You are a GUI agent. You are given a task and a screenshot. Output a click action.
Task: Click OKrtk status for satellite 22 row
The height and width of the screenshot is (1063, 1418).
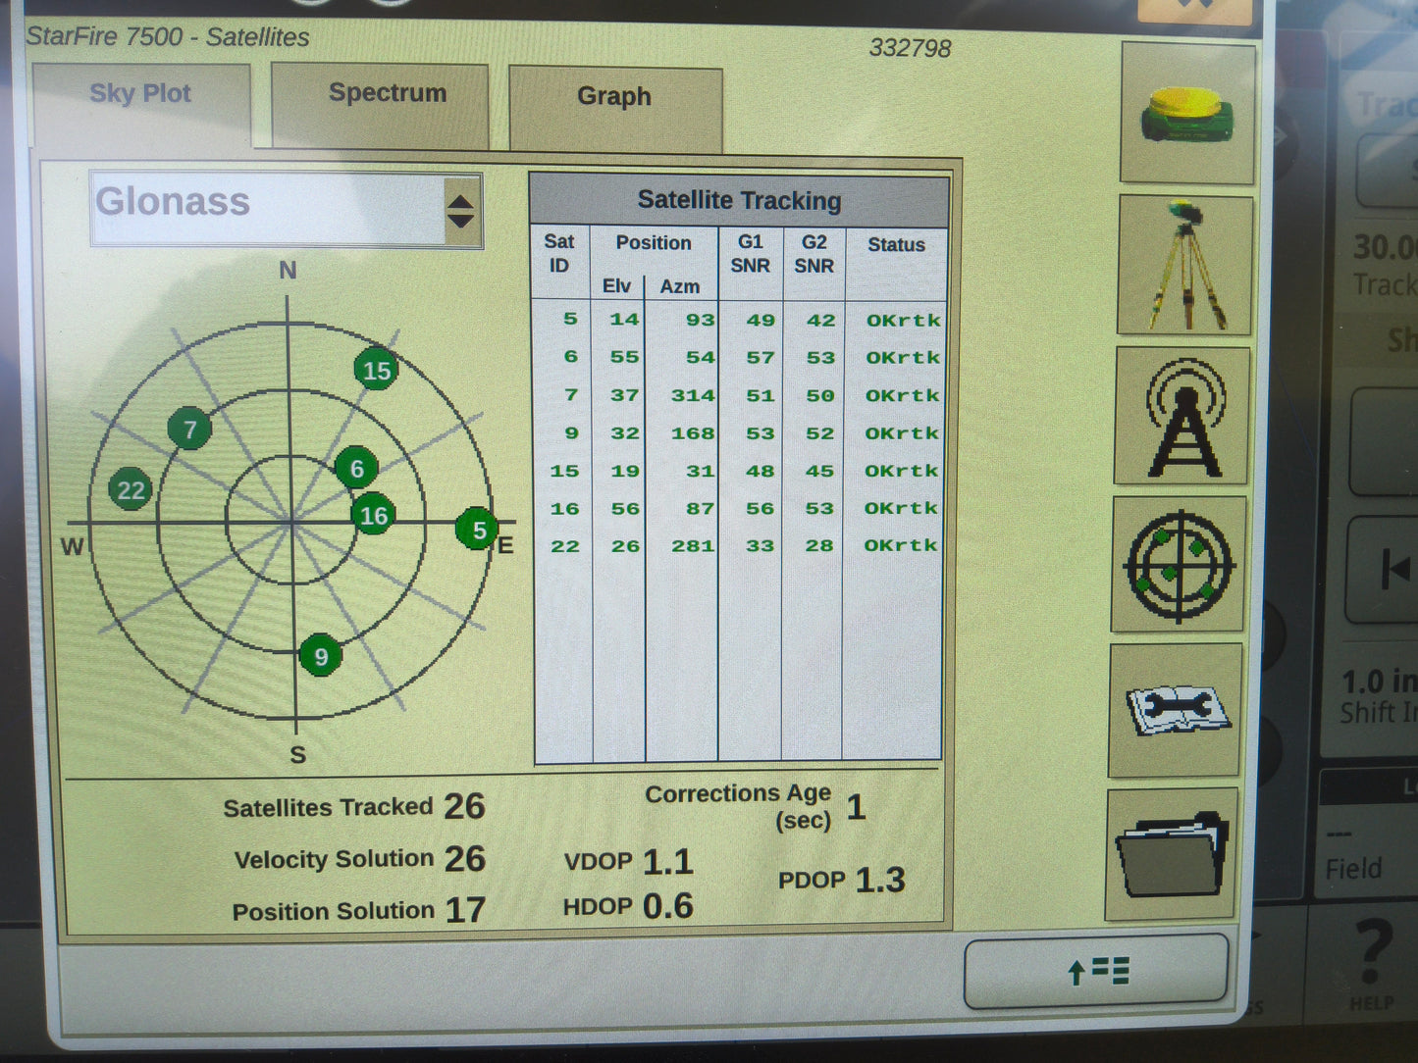click(x=902, y=545)
